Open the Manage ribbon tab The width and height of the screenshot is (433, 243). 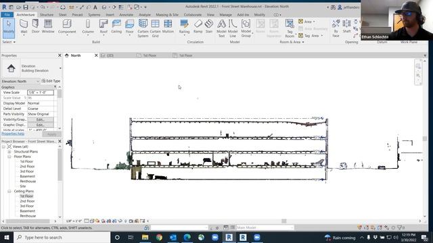225,15
